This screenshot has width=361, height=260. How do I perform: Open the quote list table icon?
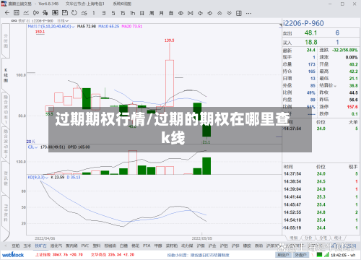17,13
